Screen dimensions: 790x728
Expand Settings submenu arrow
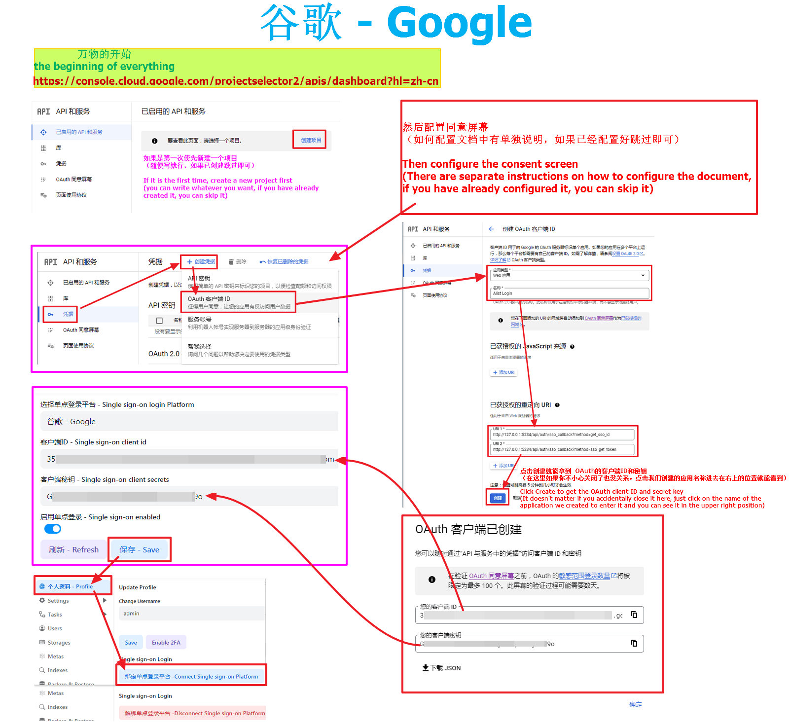pos(105,601)
